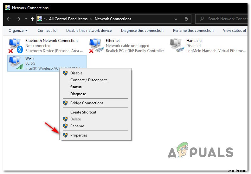Choose Diagnose from the context menu

95,94
